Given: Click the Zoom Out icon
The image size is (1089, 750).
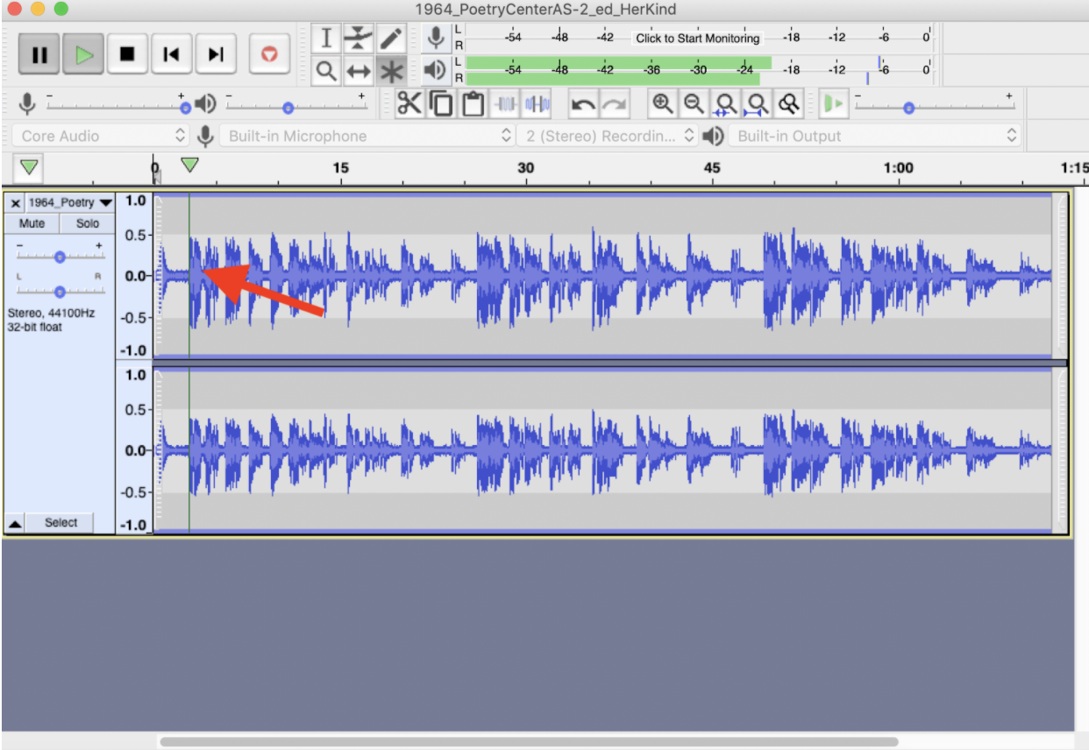Looking at the screenshot, I should [694, 104].
